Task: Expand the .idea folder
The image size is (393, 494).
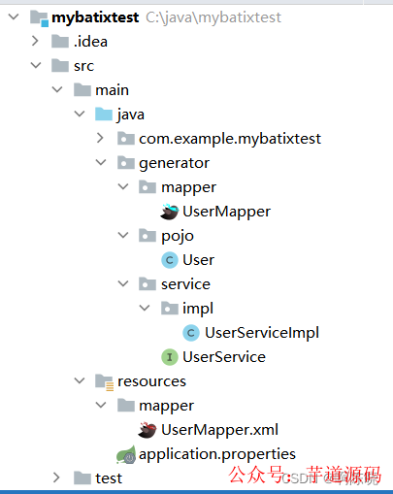Action: [35, 41]
